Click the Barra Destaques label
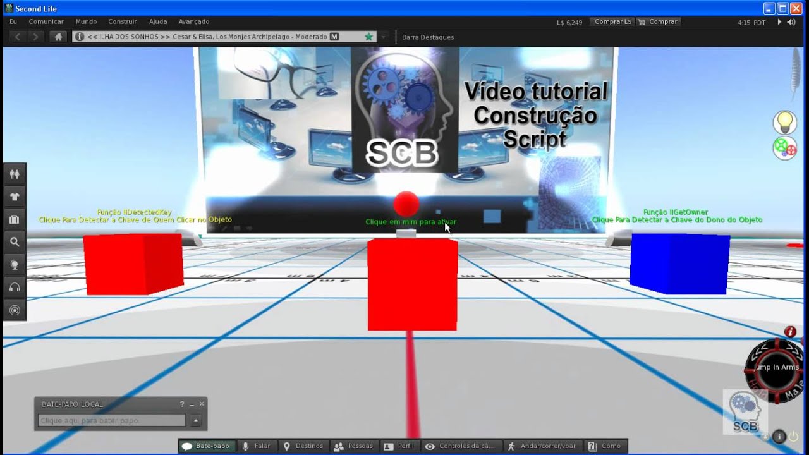 (x=428, y=37)
